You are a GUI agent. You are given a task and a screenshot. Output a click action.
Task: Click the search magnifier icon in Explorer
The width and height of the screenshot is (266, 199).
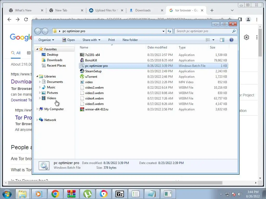pyautogui.click(x=234, y=31)
